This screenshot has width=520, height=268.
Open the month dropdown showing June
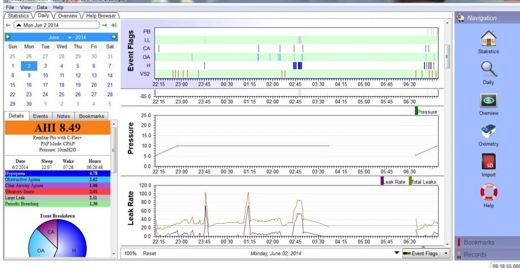click(60, 37)
